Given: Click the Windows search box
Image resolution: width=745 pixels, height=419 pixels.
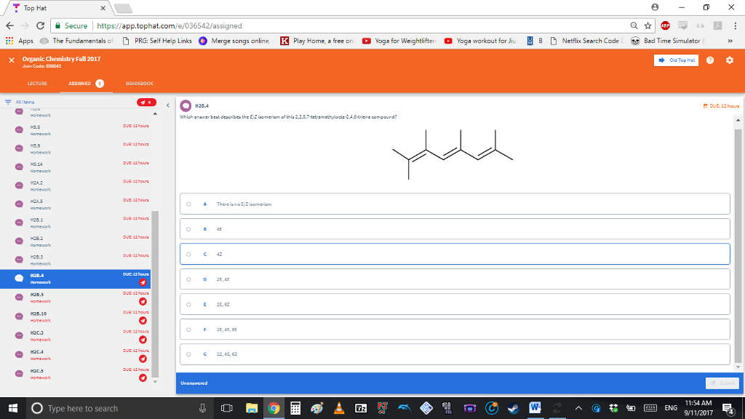Looking at the screenshot, I should click(87, 408).
